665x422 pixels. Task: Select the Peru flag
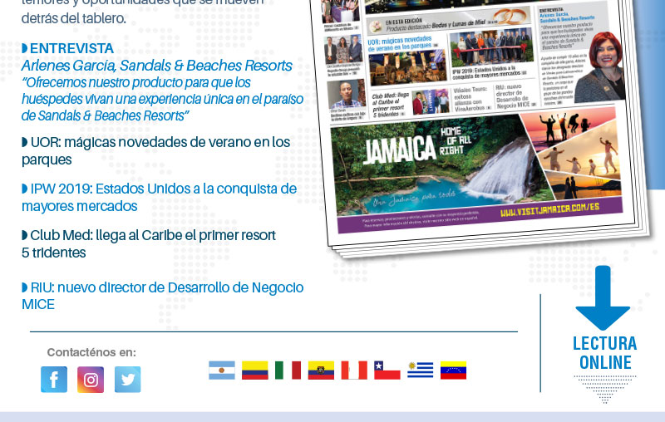point(354,370)
